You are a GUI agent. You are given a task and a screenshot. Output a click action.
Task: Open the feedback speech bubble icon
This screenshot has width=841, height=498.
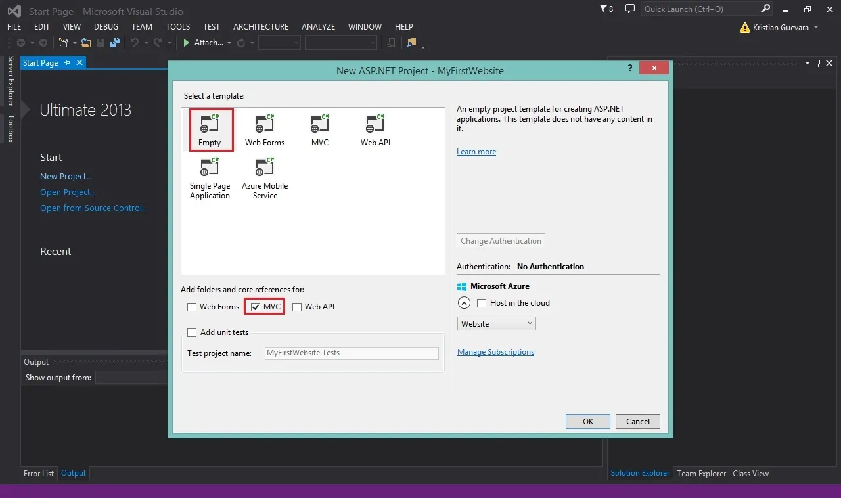630,9
